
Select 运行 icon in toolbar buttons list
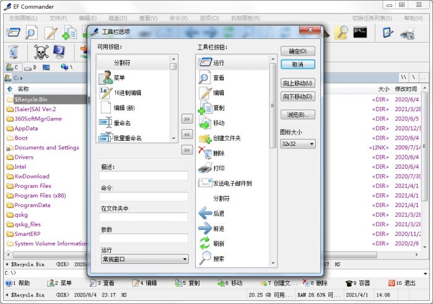(205, 62)
